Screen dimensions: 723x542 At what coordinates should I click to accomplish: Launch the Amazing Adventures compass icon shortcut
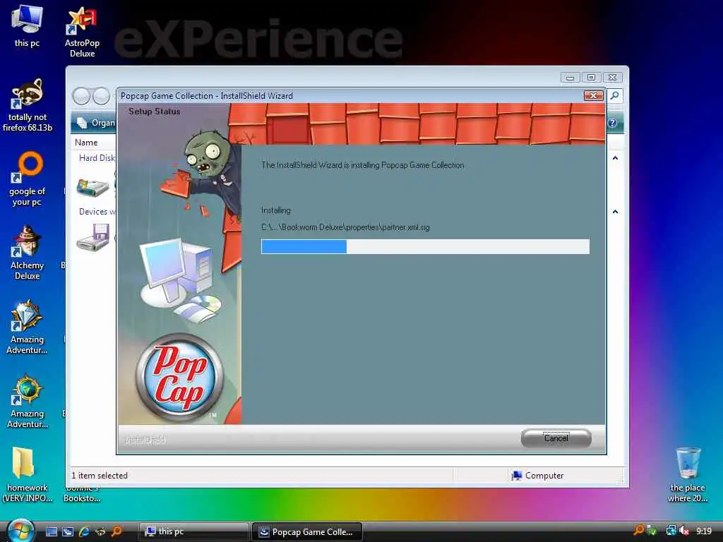click(x=27, y=401)
